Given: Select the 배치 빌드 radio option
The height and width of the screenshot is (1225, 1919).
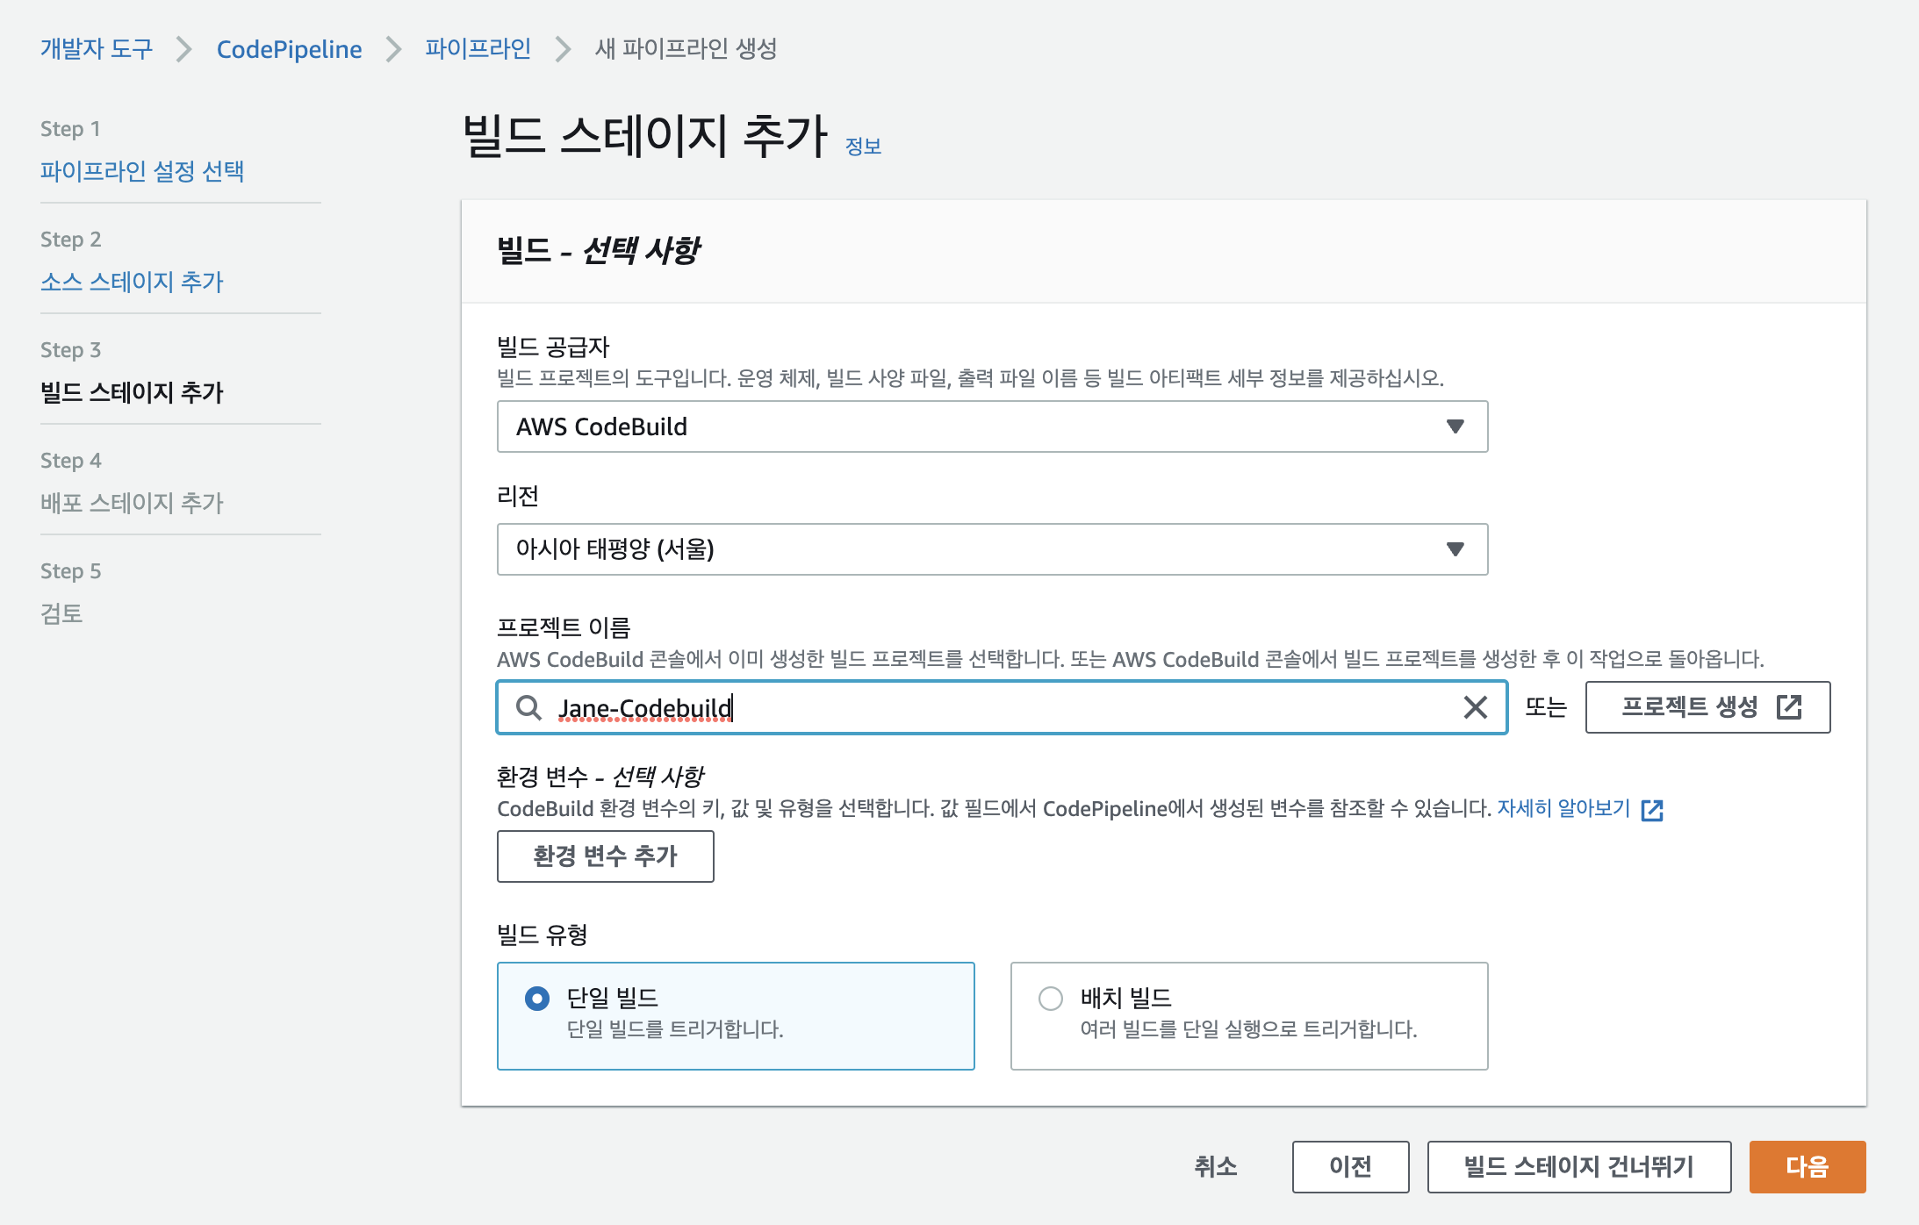Looking at the screenshot, I should pos(1051,999).
